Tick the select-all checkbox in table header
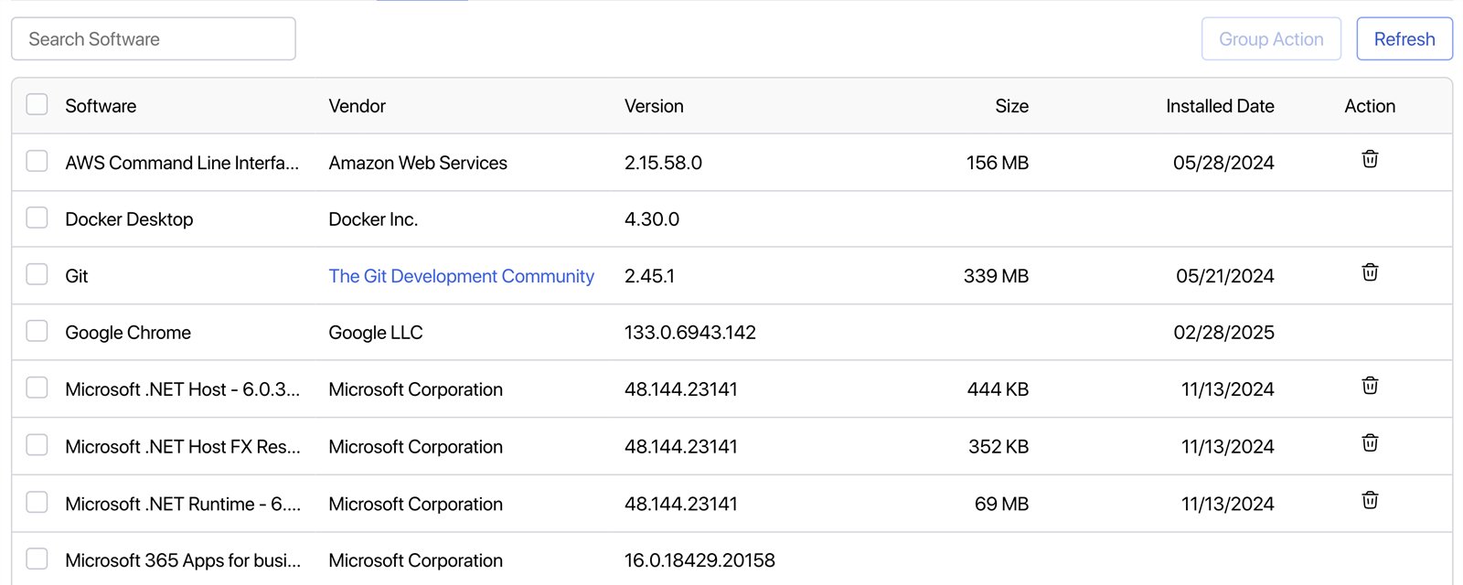This screenshot has height=585, width=1463. tap(37, 104)
